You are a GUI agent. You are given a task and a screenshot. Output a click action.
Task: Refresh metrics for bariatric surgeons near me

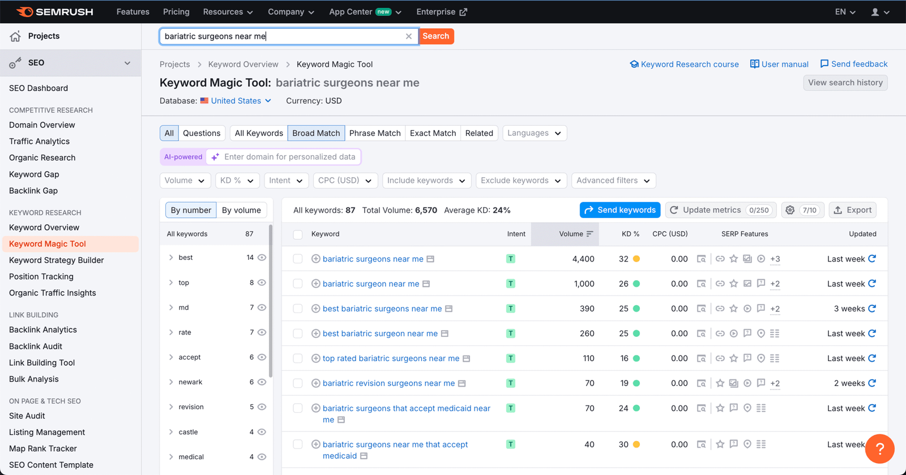pyautogui.click(x=872, y=259)
